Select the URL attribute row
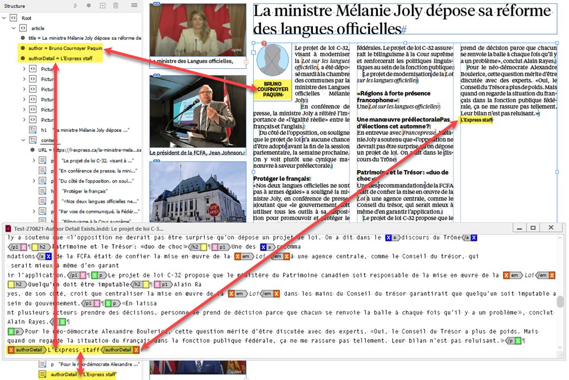The width and height of the screenshot is (569, 380). coord(86,150)
